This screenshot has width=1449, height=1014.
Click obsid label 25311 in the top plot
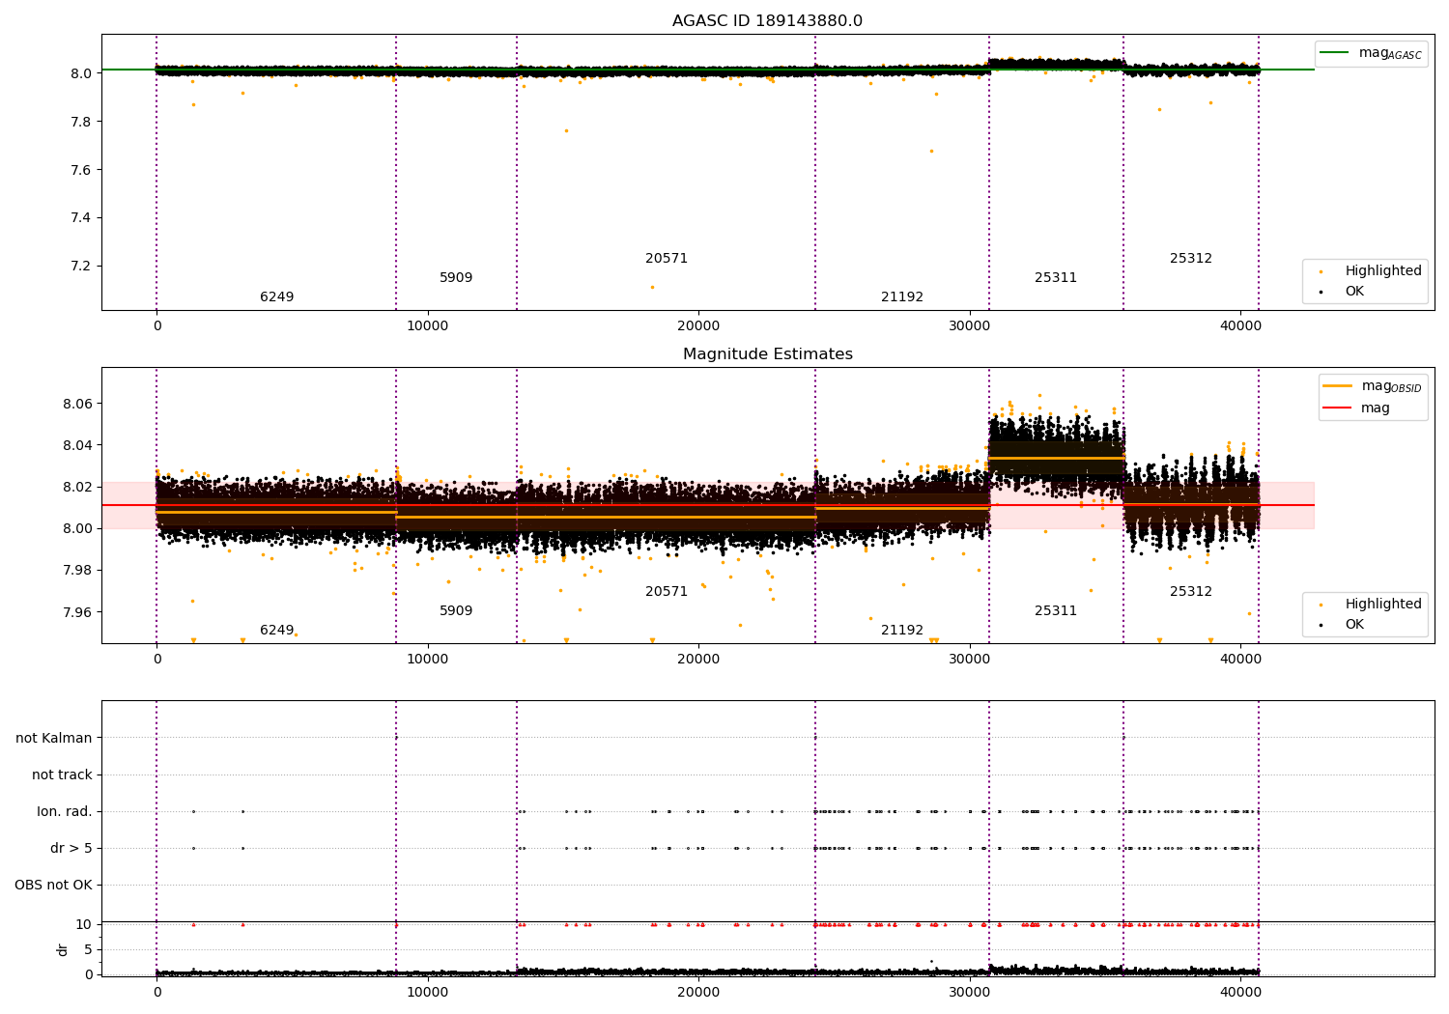point(1056,277)
